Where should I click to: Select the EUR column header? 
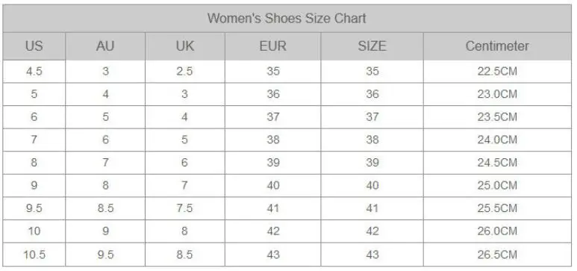pos(272,46)
